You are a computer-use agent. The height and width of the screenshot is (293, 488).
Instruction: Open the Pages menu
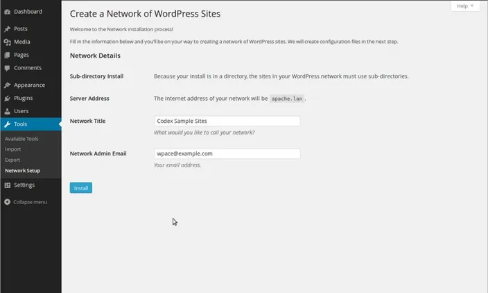(21, 55)
